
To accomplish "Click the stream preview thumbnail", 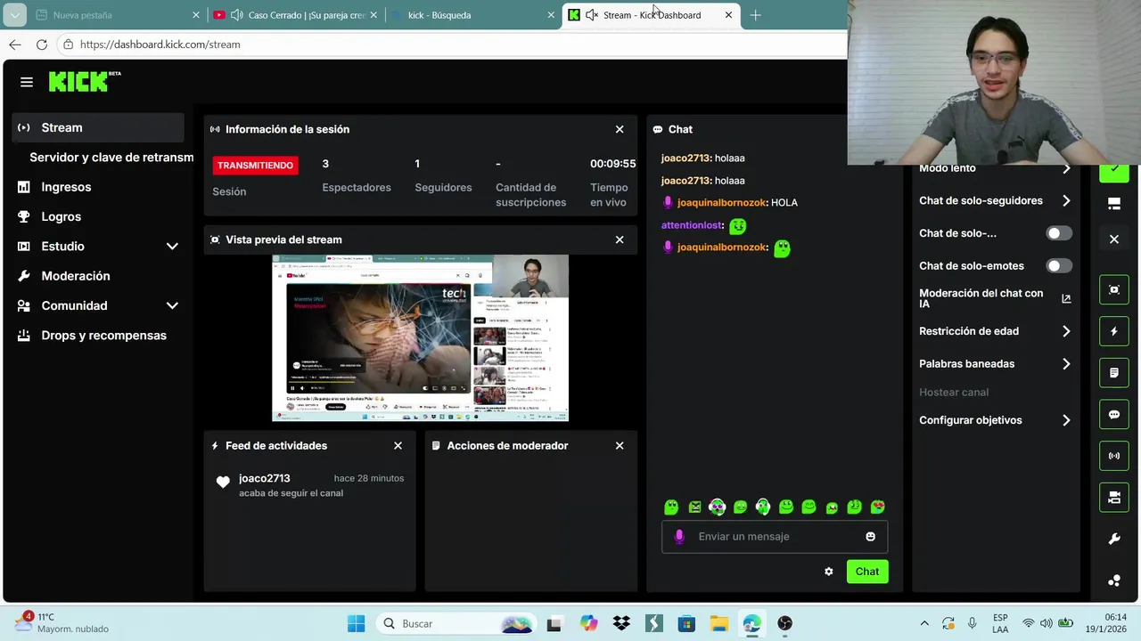I will tap(420, 338).
